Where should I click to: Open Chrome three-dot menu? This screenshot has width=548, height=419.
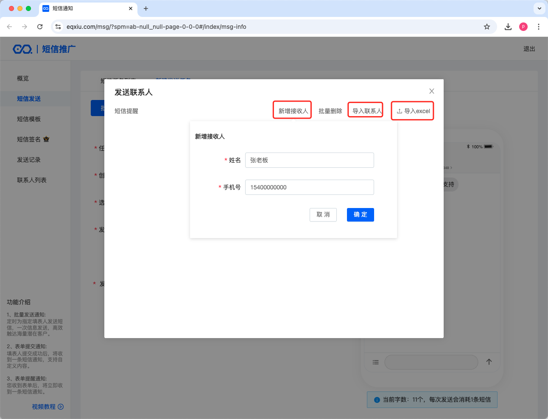pos(538,27)
